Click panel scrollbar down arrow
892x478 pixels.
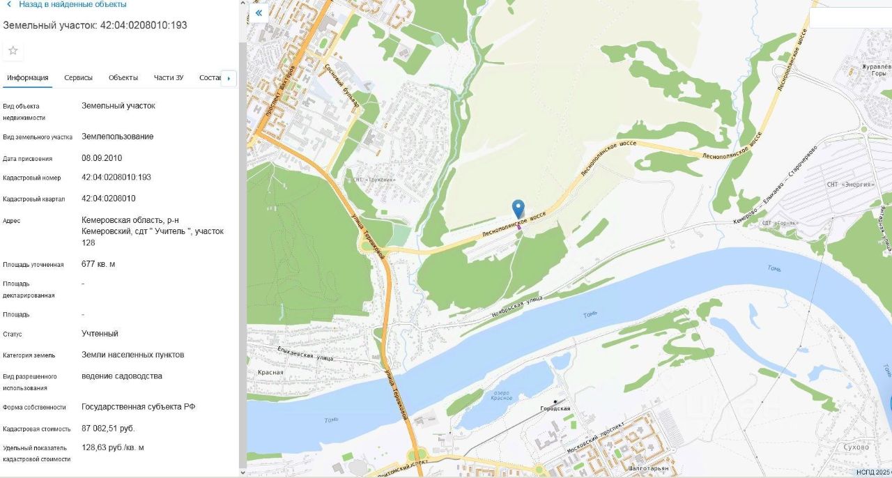[243, 472]
